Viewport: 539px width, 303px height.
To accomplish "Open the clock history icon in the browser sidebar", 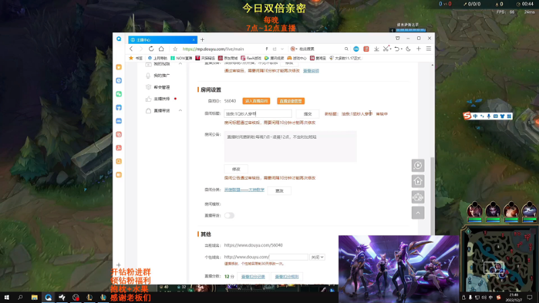I will click(x=119, y=80).
